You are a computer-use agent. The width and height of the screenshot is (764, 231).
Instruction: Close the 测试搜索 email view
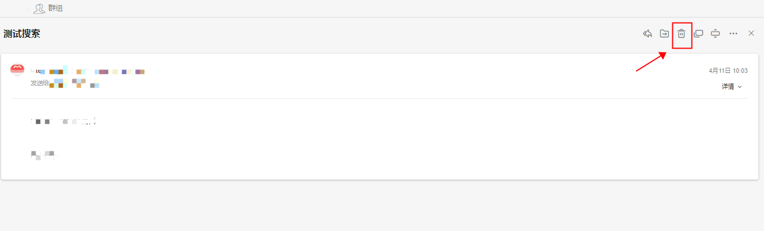coord(752,34)
